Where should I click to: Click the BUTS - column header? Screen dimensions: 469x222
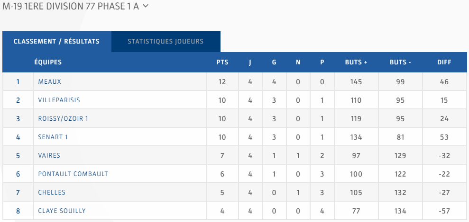point(400,62)
